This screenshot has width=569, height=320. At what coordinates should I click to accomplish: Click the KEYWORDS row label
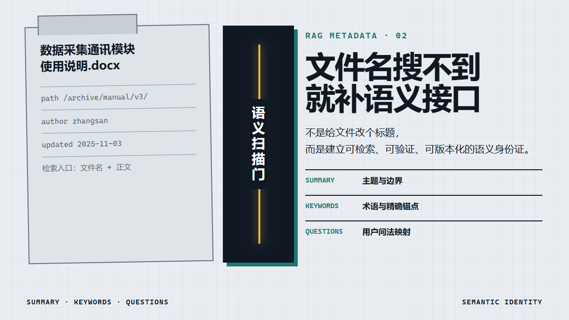(x=322, y=206)
